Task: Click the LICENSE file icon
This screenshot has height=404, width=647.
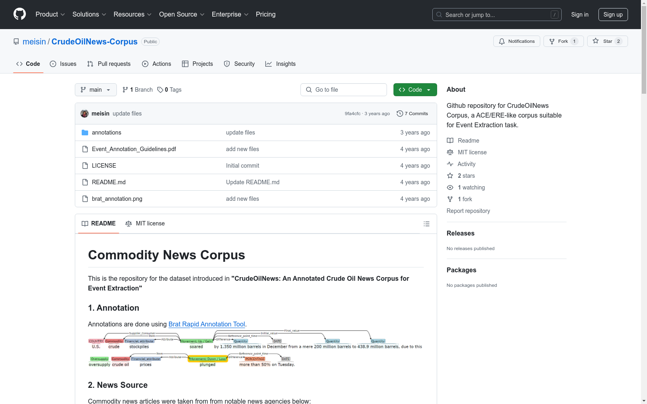Action: (85, 166)
